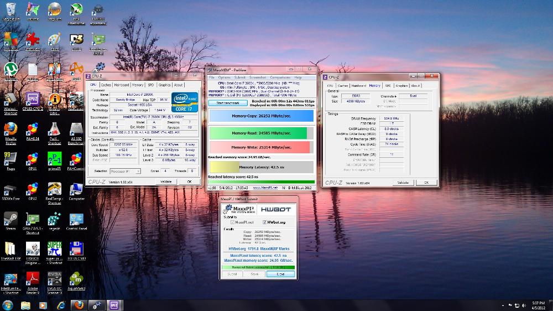
Task: Toggle the MaxxPI.net submit checkbox
Action: (232, 222)
